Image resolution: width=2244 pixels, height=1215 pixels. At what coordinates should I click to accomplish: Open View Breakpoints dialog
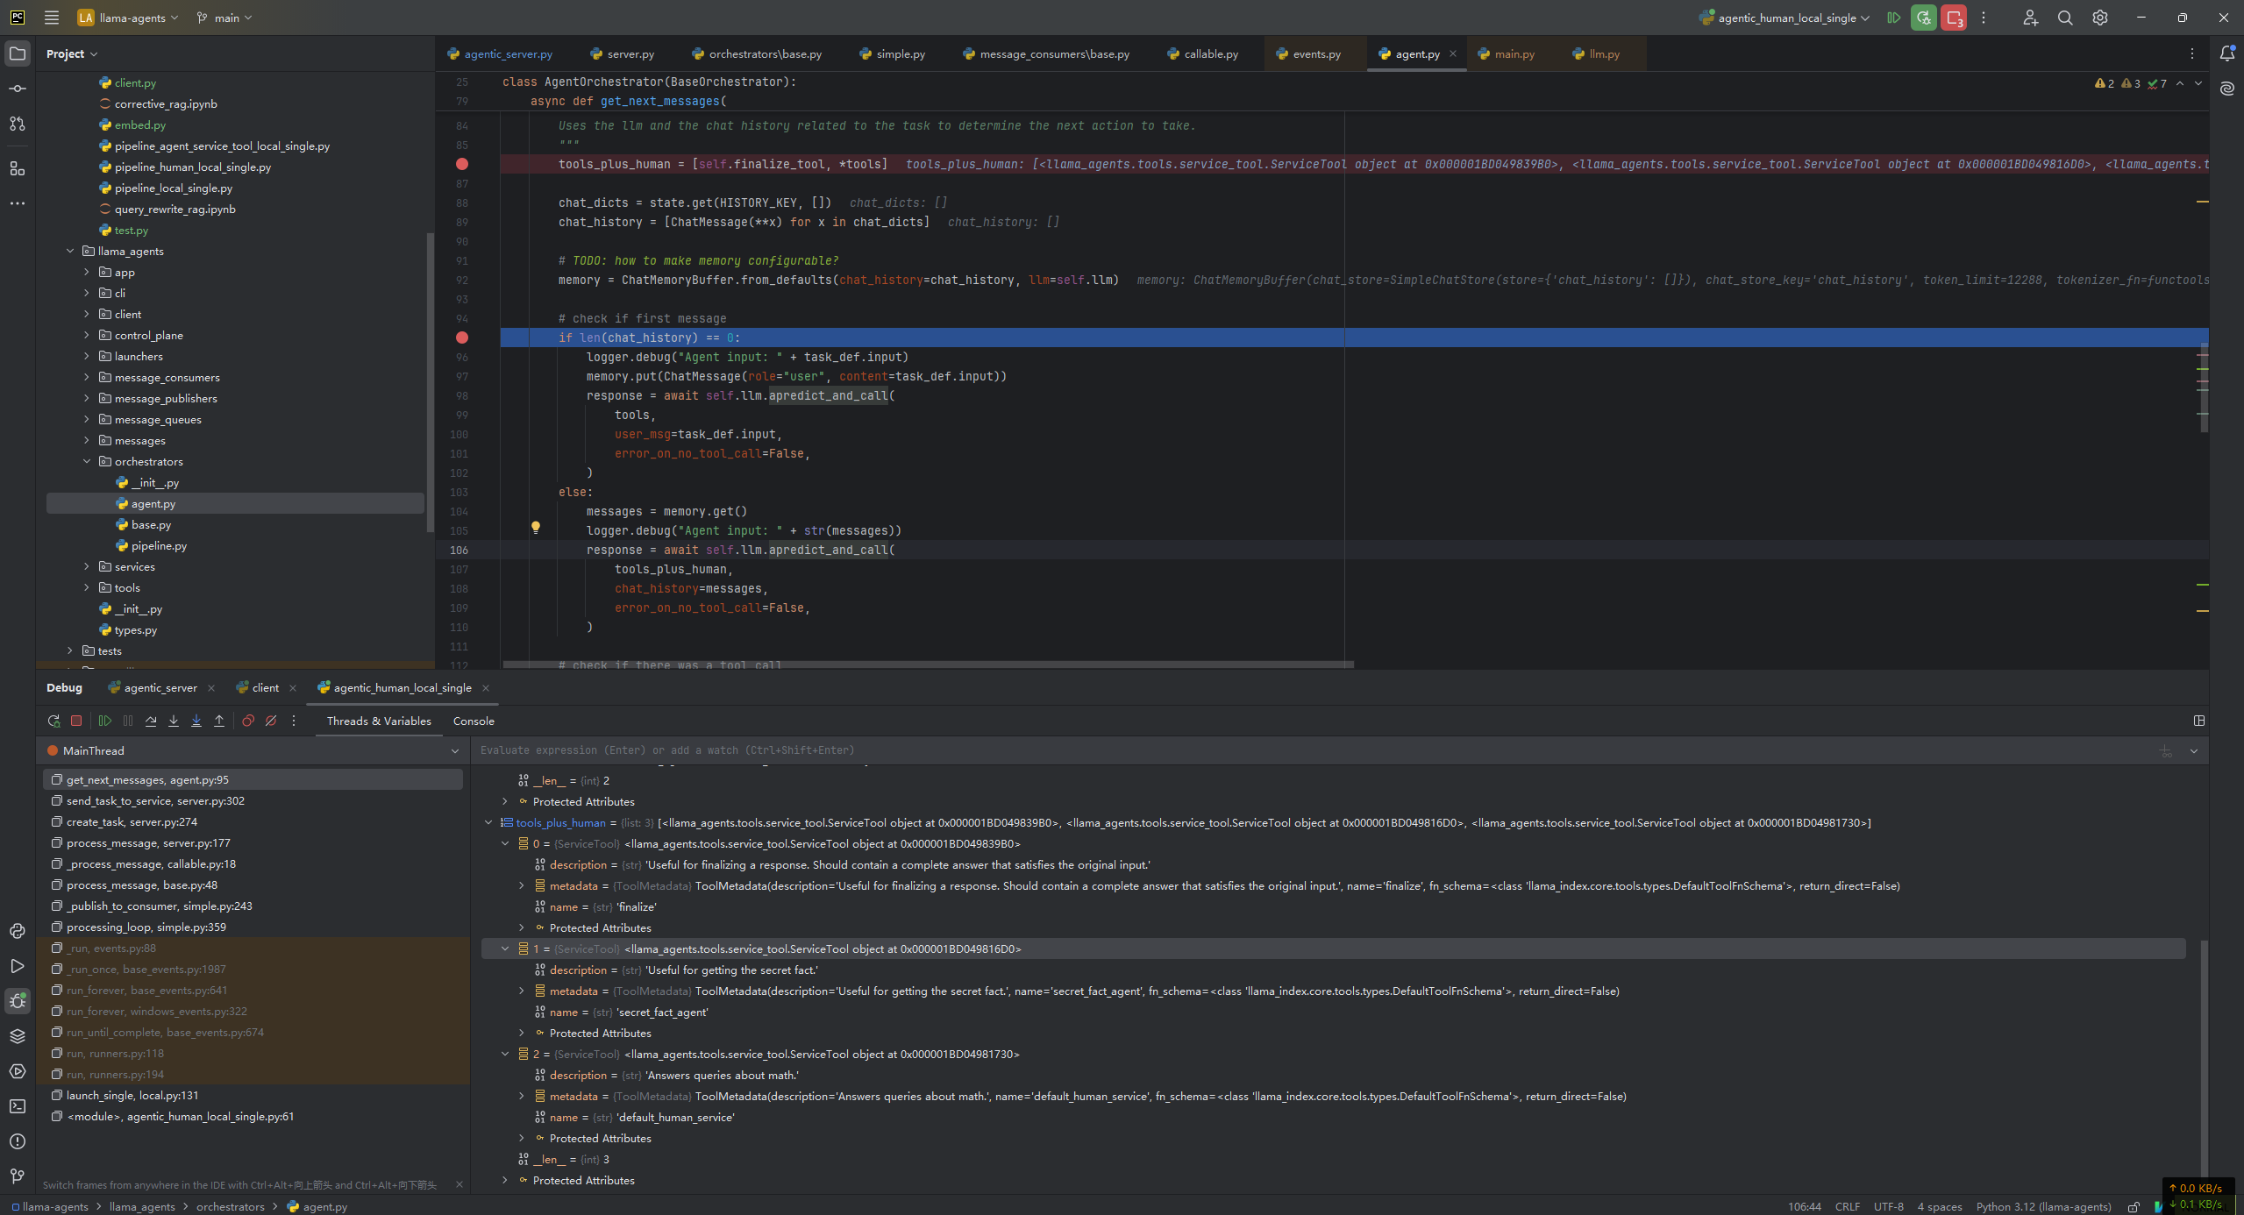coord(248,721)
